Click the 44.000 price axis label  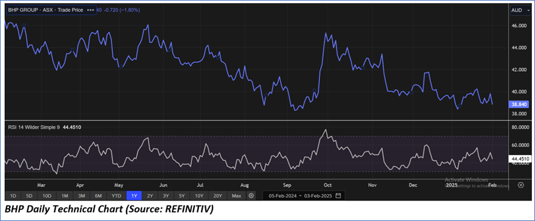click(x=519, y=48)
